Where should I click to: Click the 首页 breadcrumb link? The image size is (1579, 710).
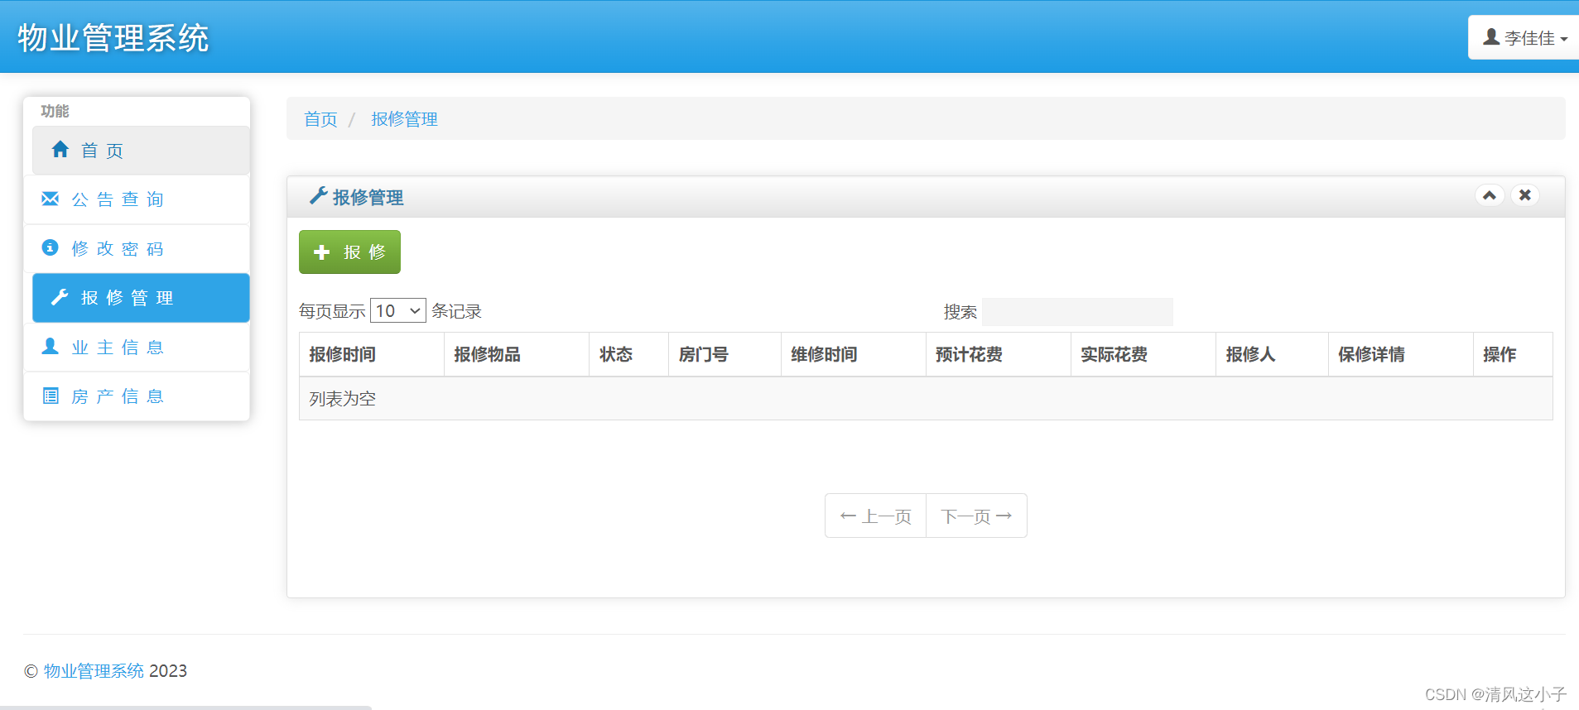[x=320, y=119]
